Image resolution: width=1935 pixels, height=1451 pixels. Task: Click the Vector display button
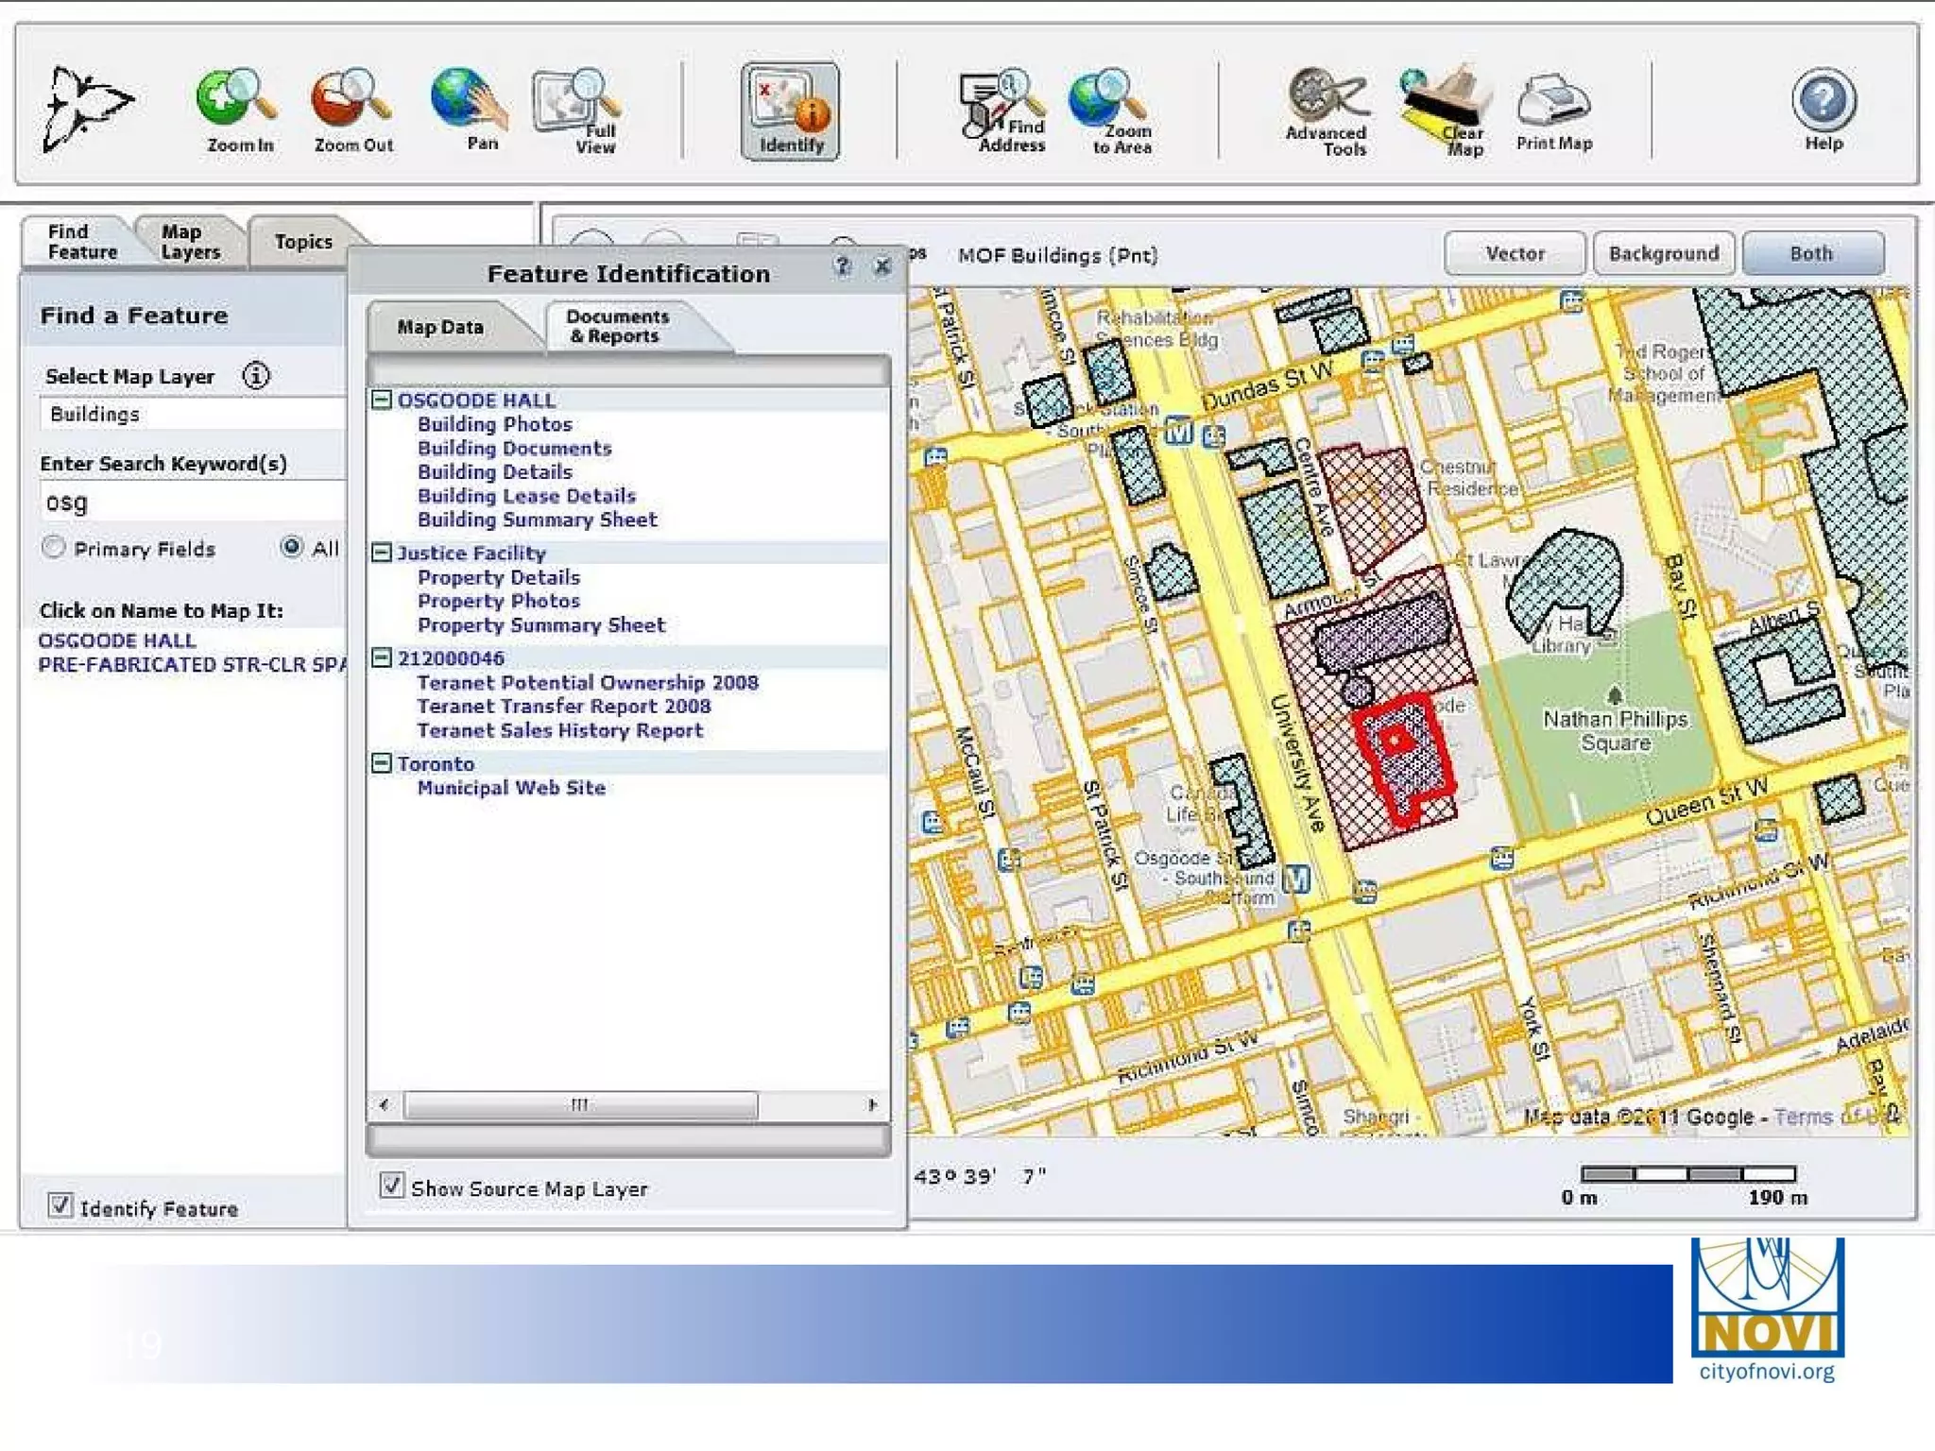[x=1514, y=253]
